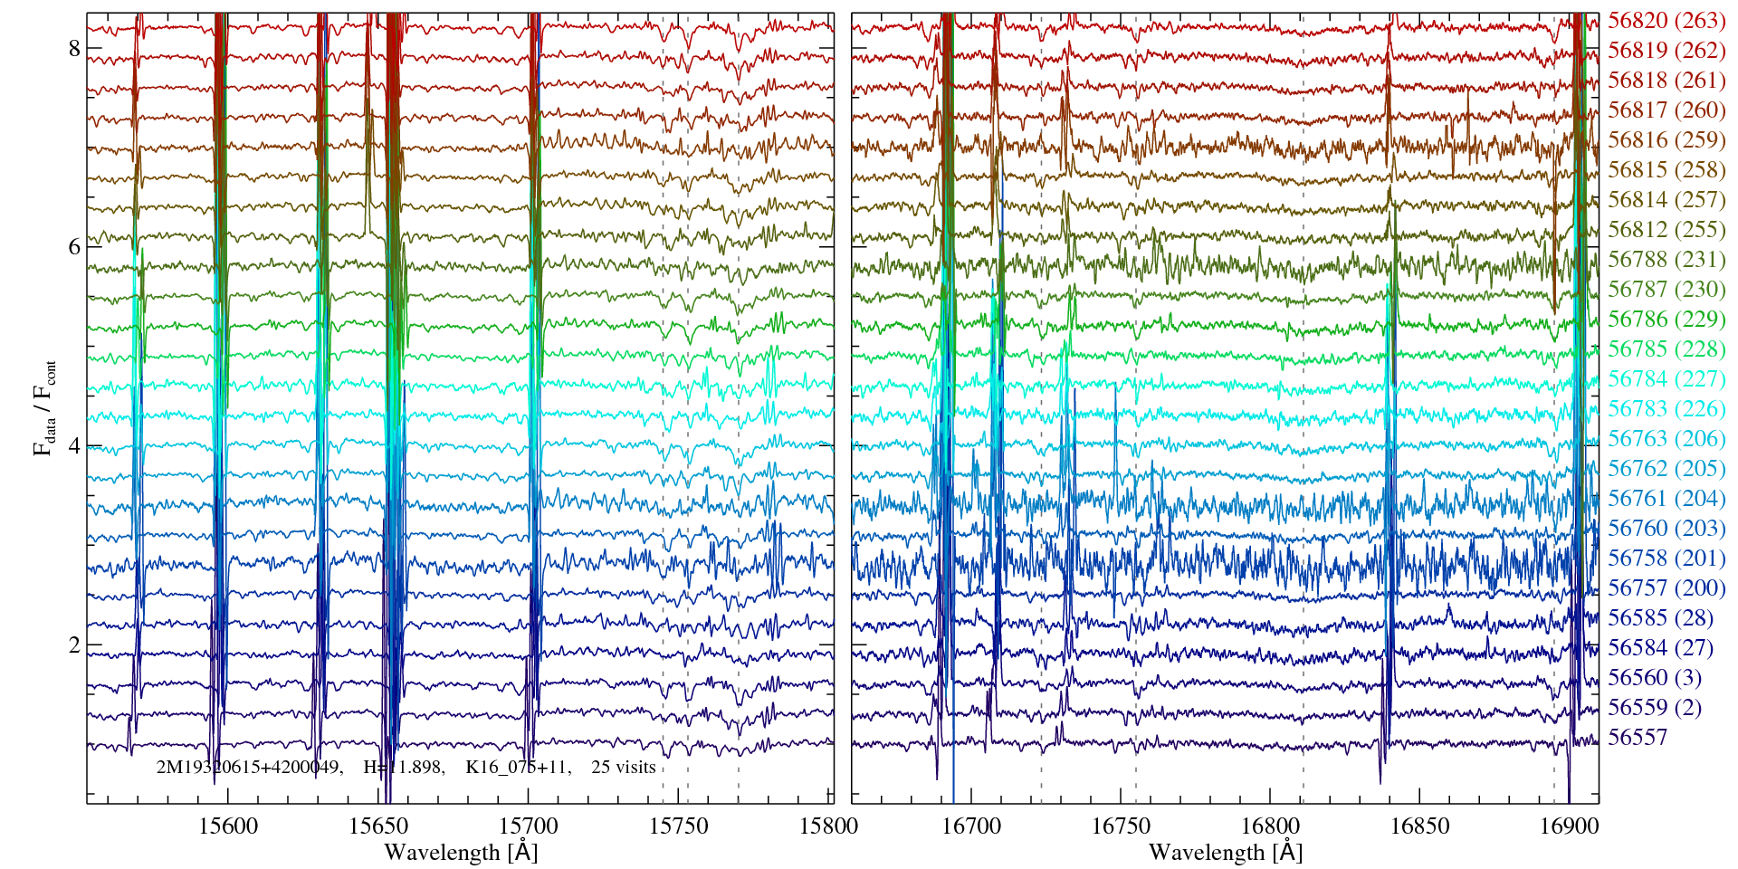
Task: Click the 56585 (28) legend label
Action: point(1660,618)
